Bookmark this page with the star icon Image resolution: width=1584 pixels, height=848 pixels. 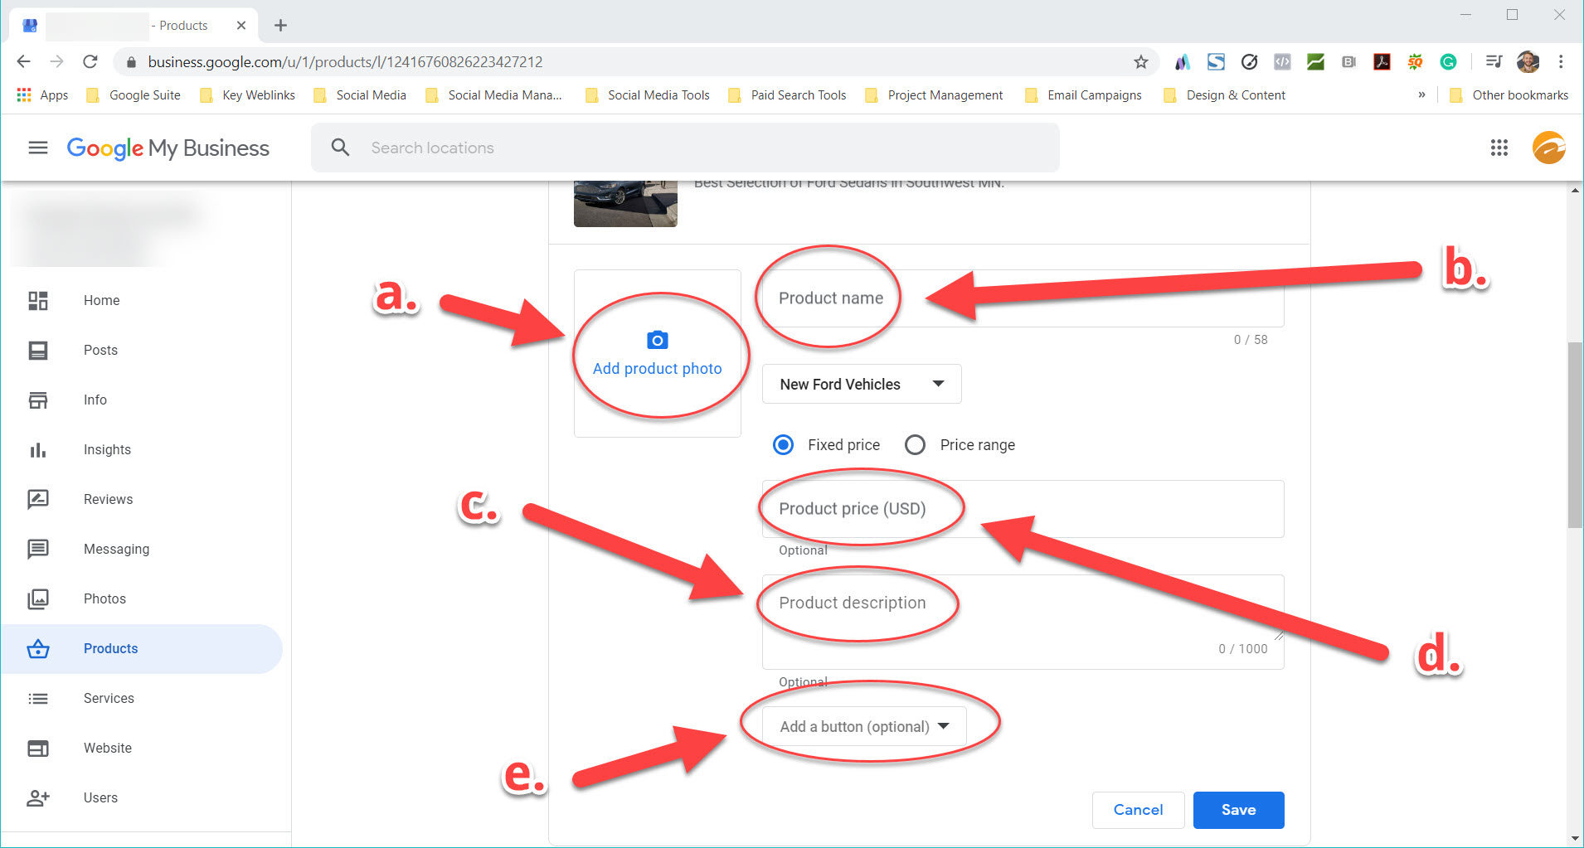(1141, 62)
